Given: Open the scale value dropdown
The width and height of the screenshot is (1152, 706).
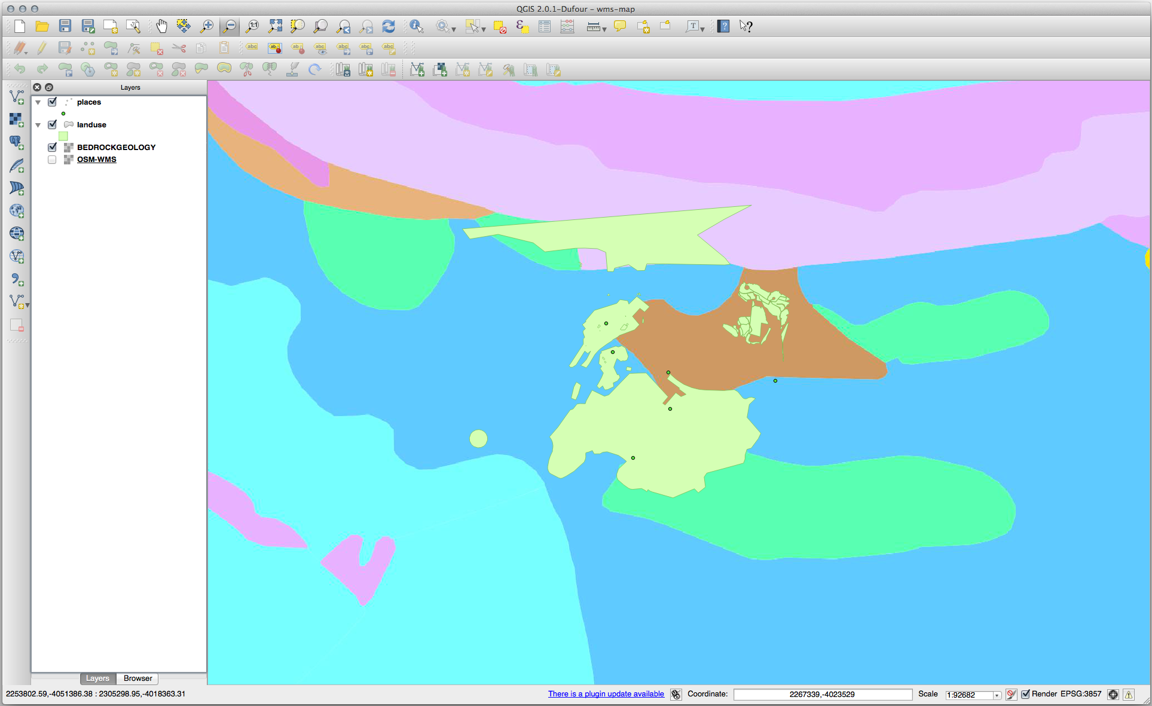Looking at the screenshot, I should [996, 695].
